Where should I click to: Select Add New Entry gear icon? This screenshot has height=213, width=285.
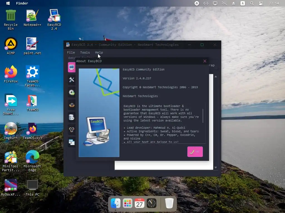pos(72,92)
